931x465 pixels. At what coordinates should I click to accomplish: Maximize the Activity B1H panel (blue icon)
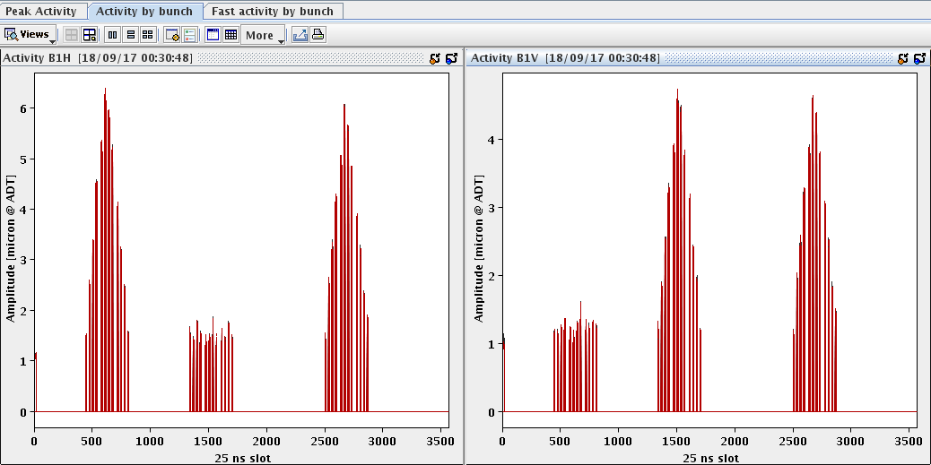pyautogui.click(x=451, y=58)
